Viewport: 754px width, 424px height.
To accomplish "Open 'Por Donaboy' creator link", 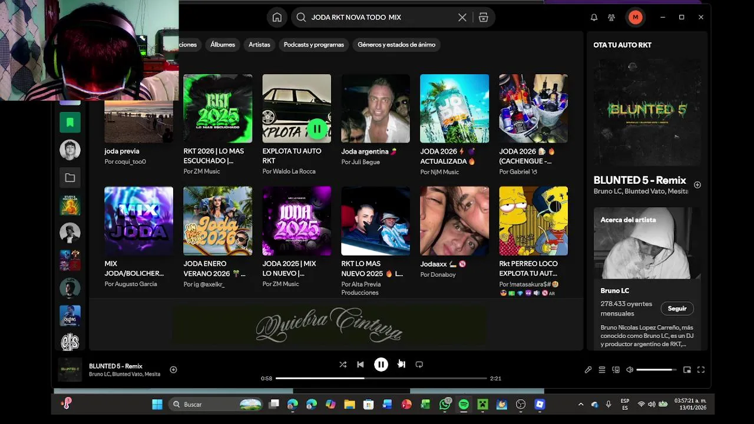I will [x=438, y=274].
